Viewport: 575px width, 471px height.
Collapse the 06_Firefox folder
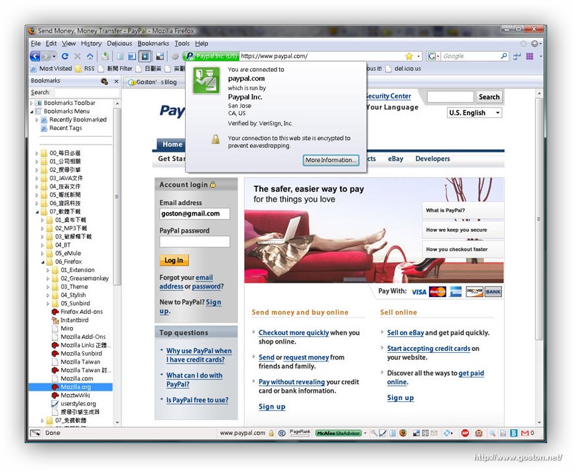(42, 262)
